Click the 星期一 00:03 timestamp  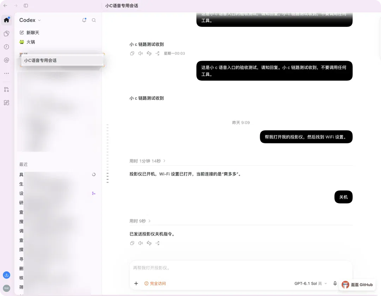click(174, 53)
